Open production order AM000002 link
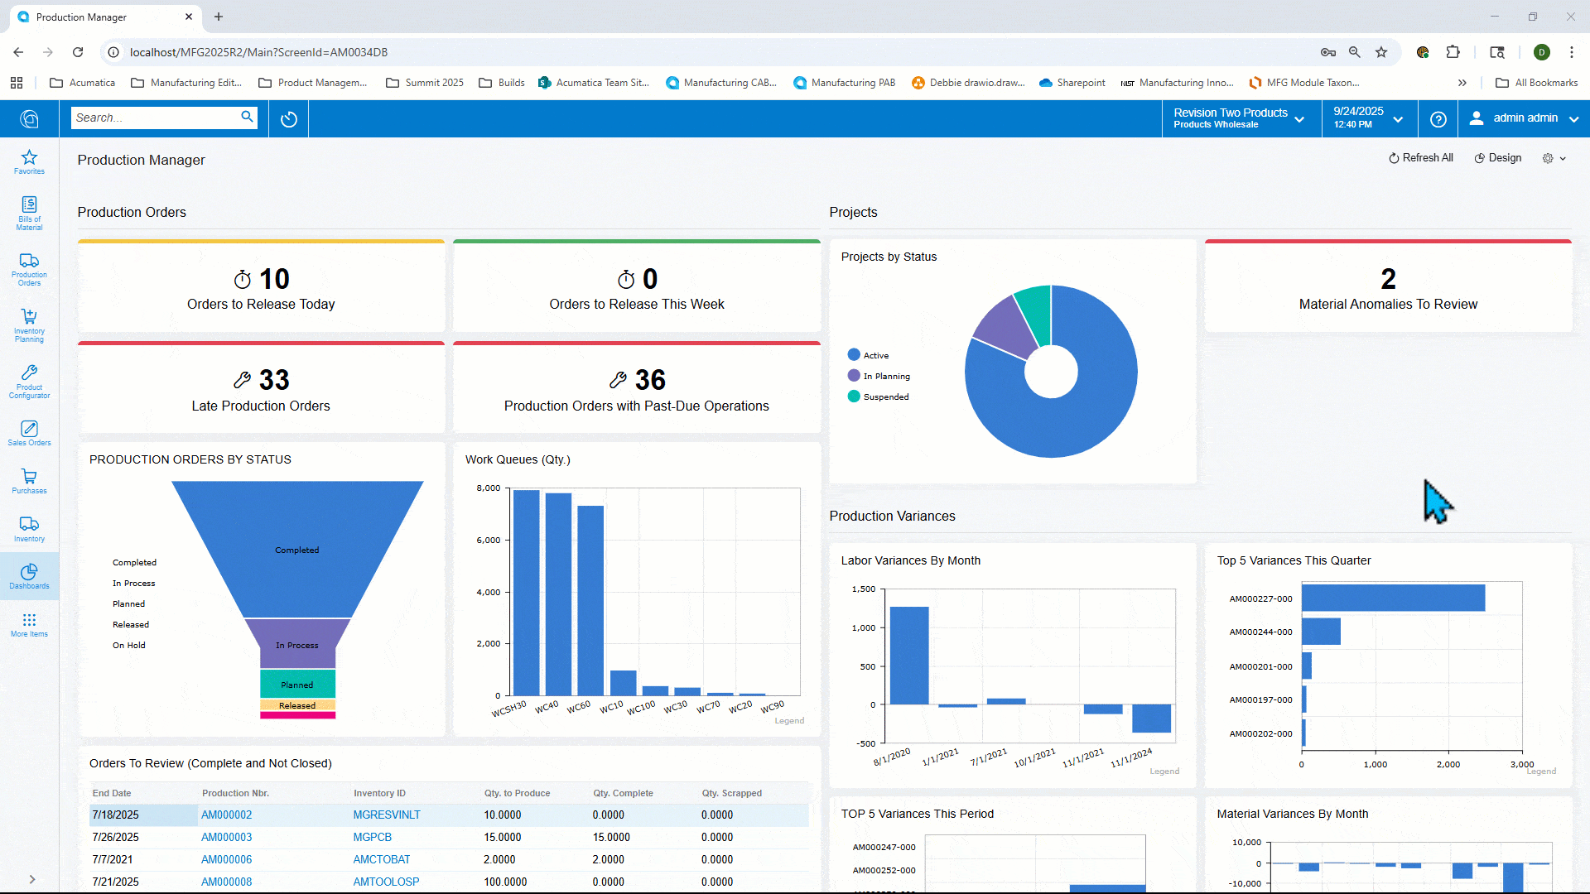The image size is (1590, 894). [226, 815]
